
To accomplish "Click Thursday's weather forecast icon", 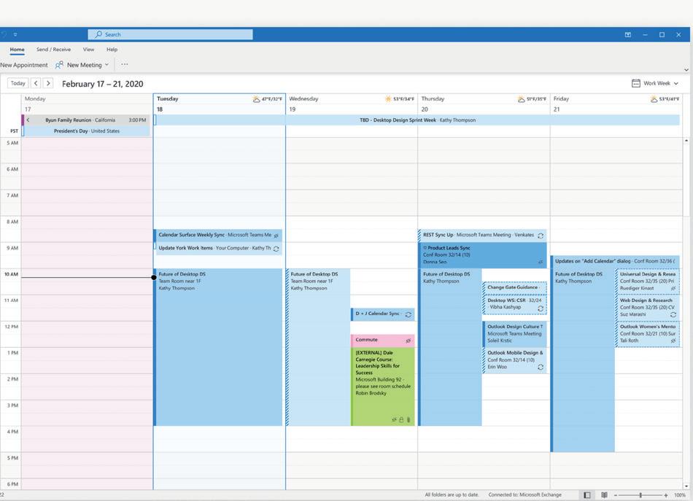I will pyautogui.click(x=521, y=99).
